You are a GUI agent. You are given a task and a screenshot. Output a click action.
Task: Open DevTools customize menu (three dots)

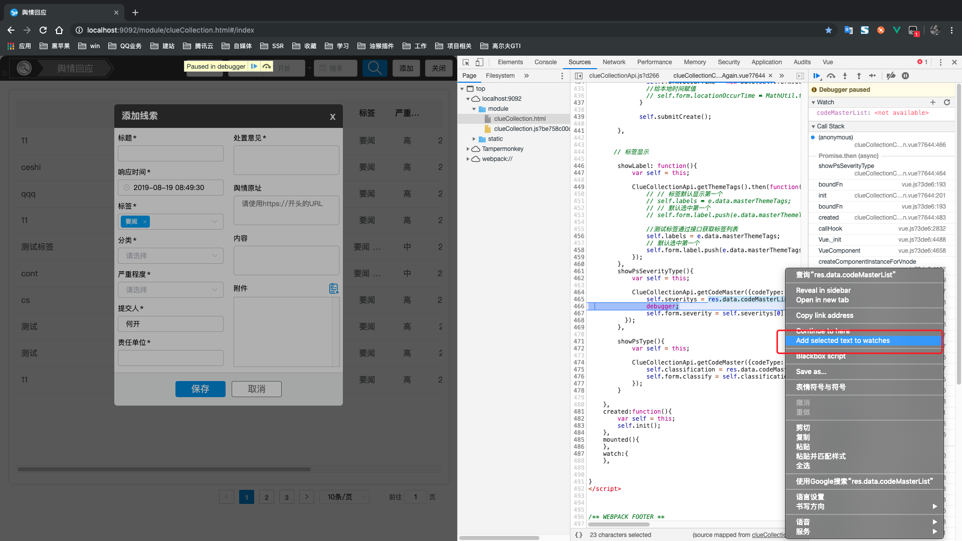[940, 62]
